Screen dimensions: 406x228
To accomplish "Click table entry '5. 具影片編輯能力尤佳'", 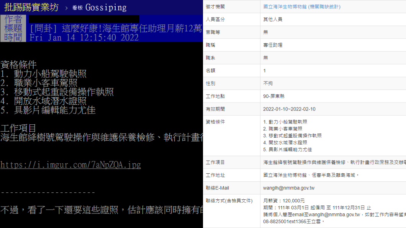I will [287, 150].
